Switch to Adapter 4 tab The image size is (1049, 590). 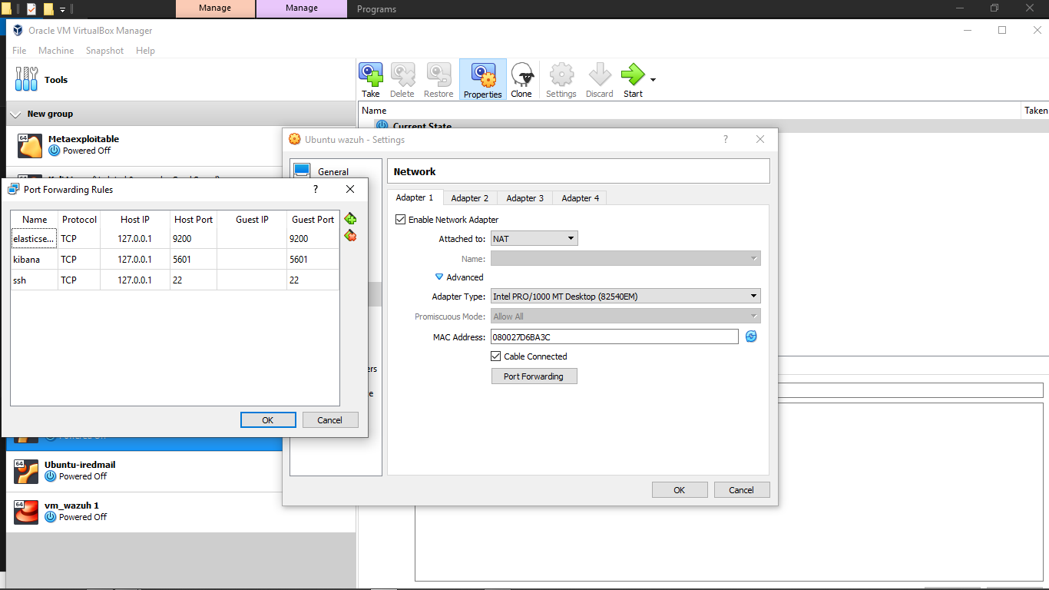pos(580,198)
